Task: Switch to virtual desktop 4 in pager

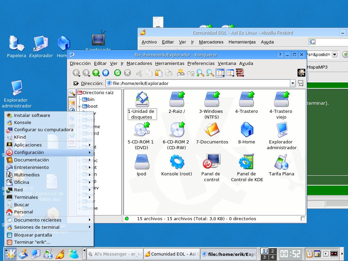Action: pyautogui.click(x=272, y=257)
